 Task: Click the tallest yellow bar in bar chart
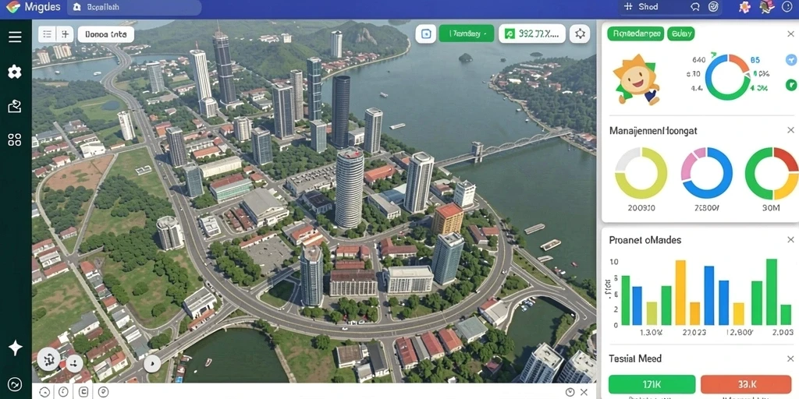[x=680, y=293]
